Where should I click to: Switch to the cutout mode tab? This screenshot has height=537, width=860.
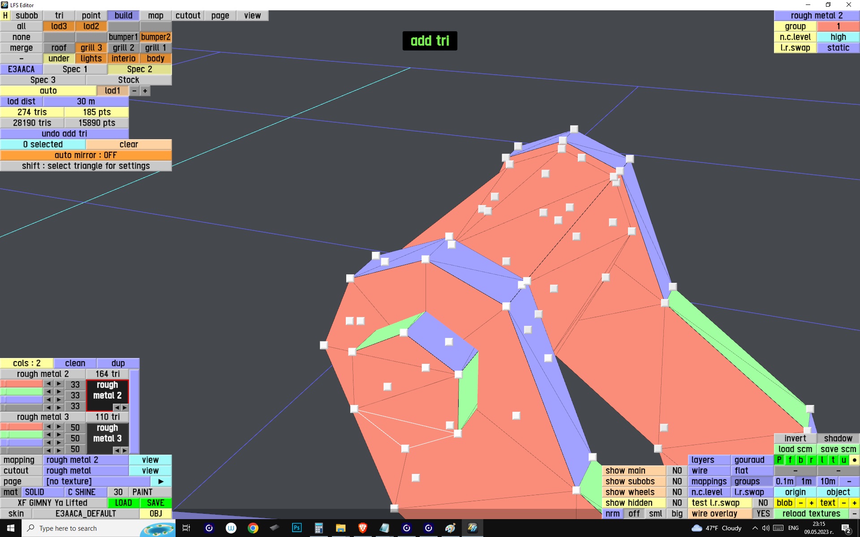pyautogui.click(x=188, y=16)
